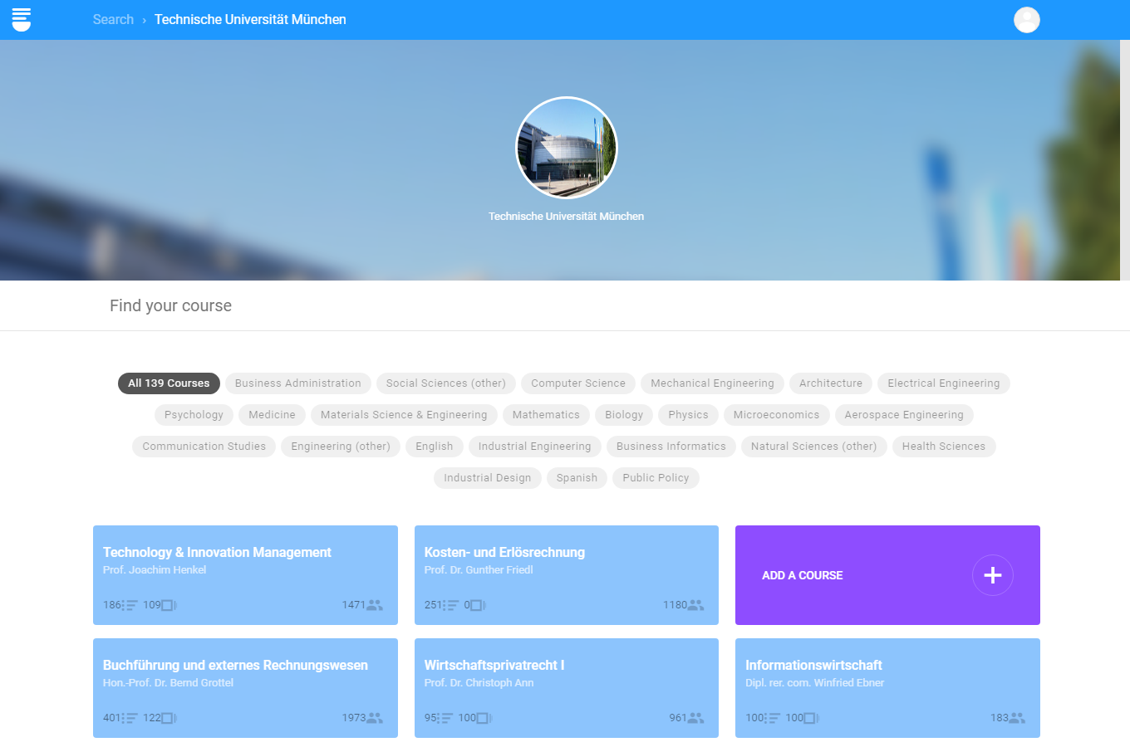
Task: Click list icon on Informationswirtschaft card
Action: tap(773, 718)
